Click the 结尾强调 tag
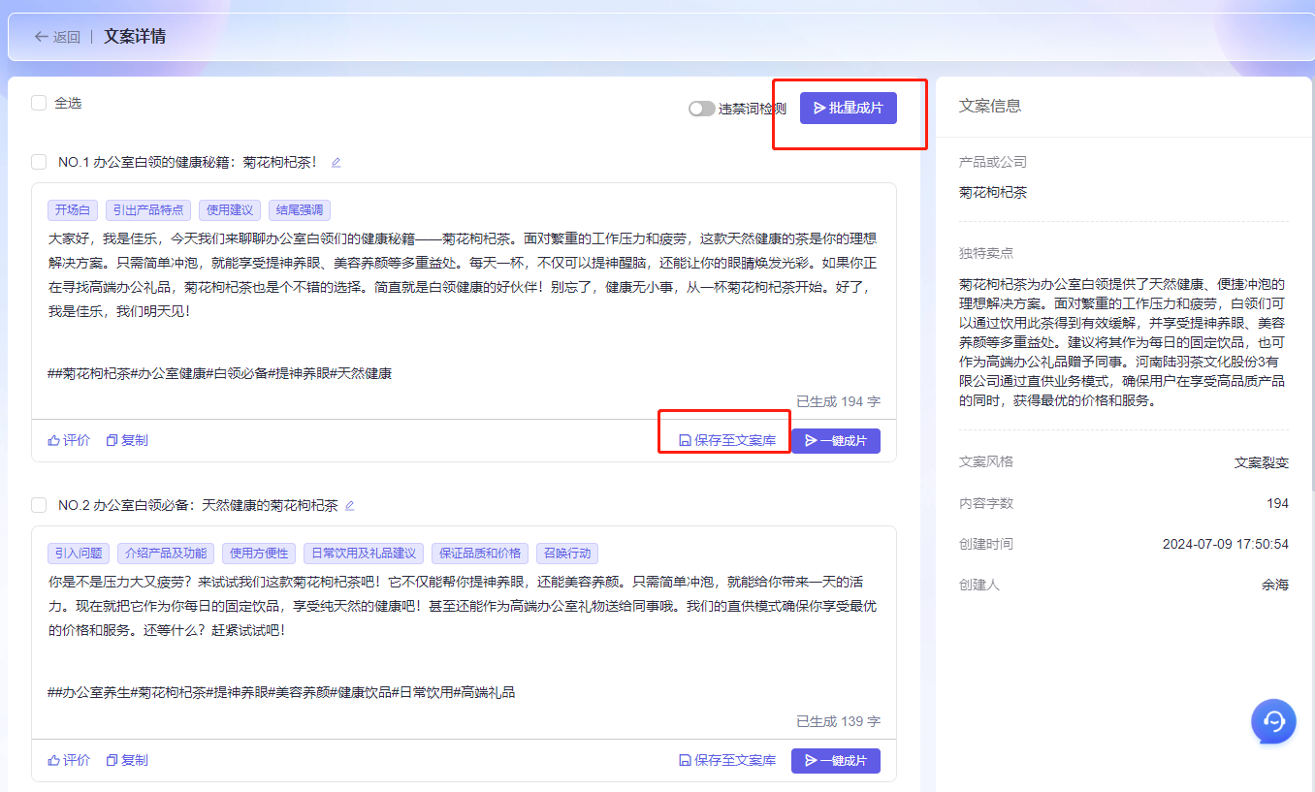Viewport: 1315px width, 792px height. [x=300, y=210]
